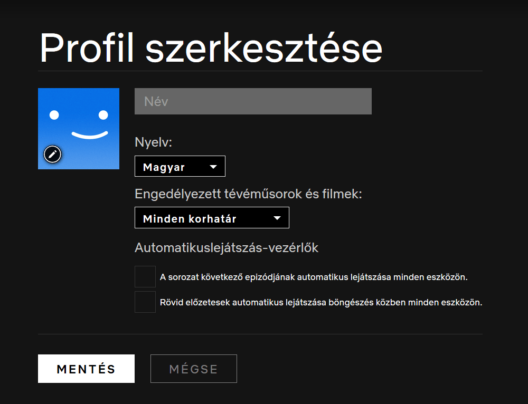Save the profile with the Mentés button
This screenshot has height=404, width=528.
pos(86,369)
